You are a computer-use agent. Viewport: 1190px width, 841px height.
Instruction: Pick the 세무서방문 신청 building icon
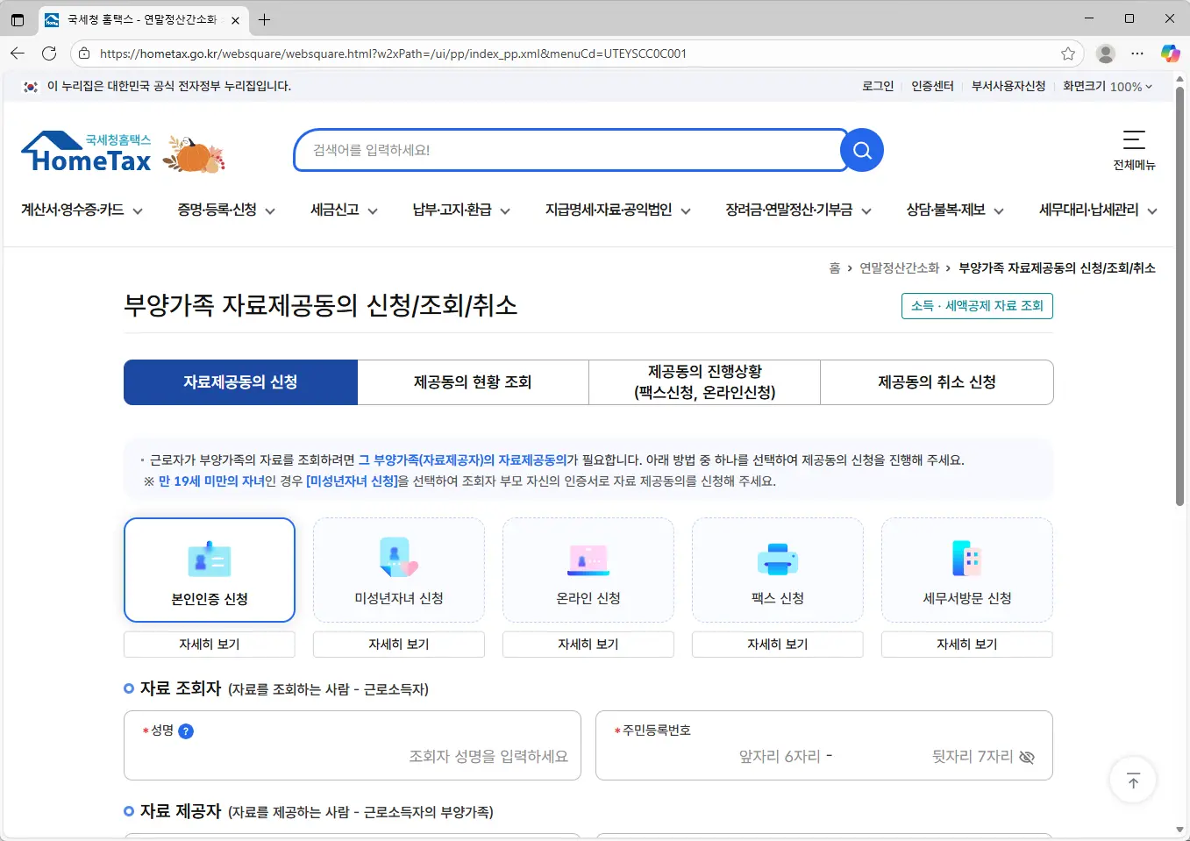[966, 559]
